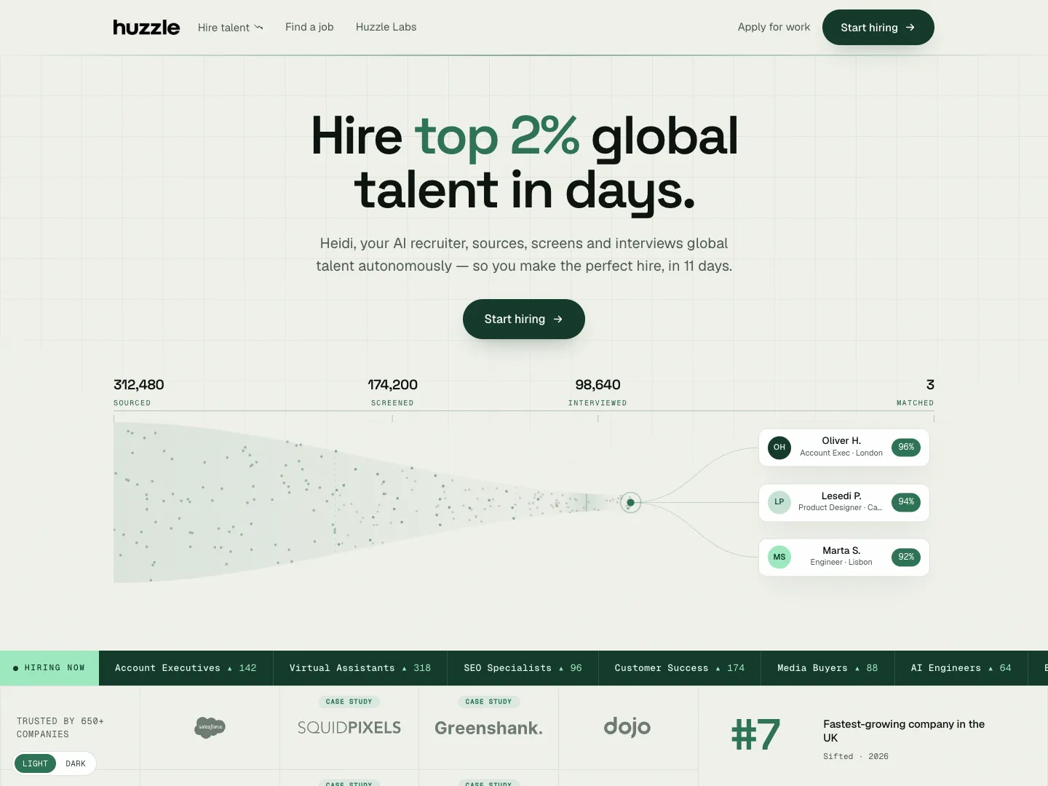Open the SquidPixels case study
1048x786 pixels.
(x=349, y=727)
